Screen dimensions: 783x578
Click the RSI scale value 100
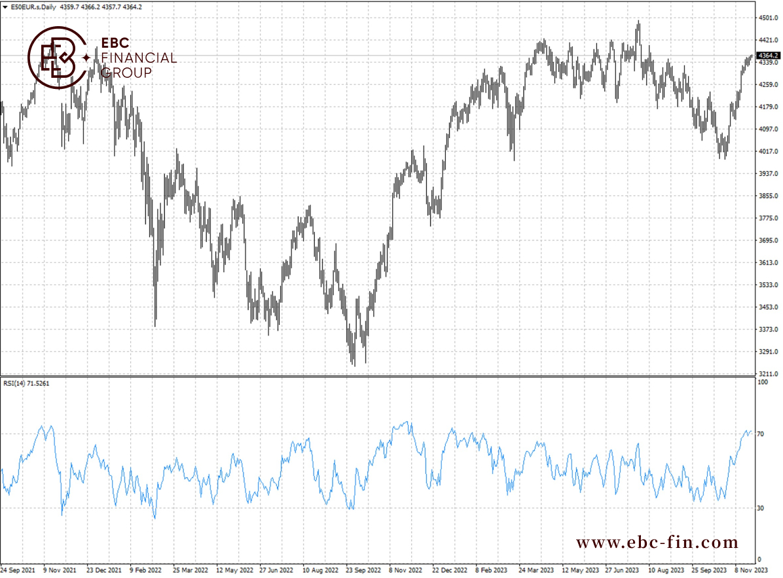pos(763,382)
